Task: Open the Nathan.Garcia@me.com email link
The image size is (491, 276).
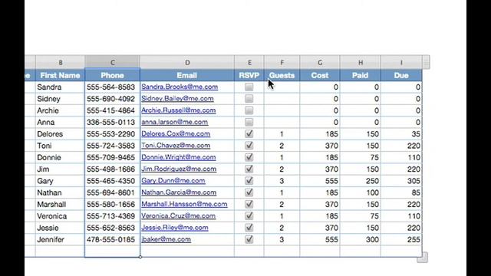Action: [x=179, y=192]
